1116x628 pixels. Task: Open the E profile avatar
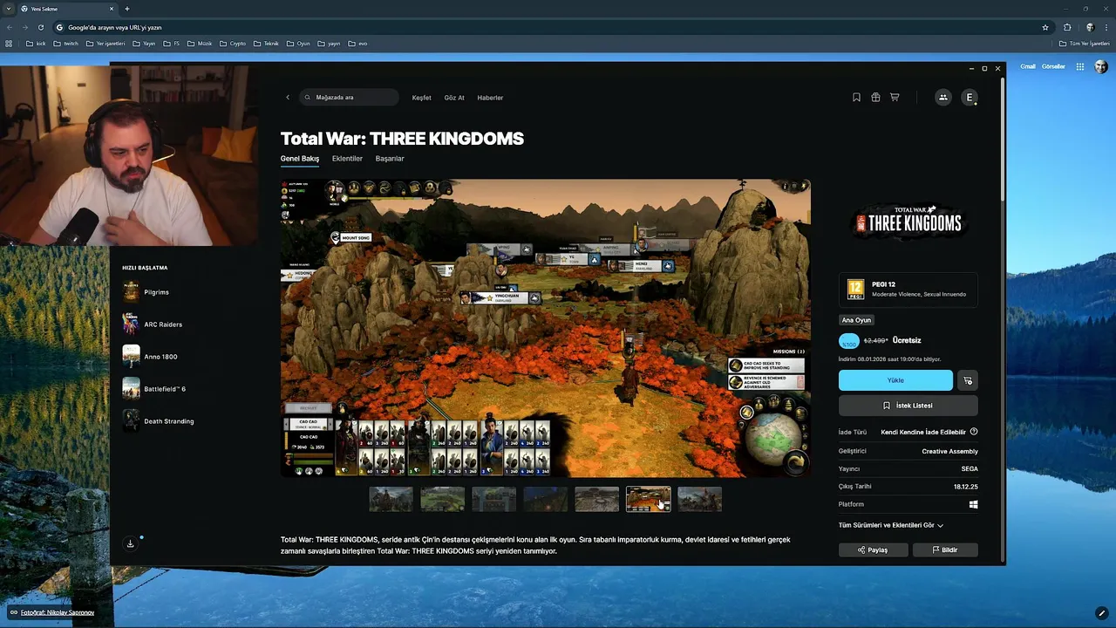969,98
